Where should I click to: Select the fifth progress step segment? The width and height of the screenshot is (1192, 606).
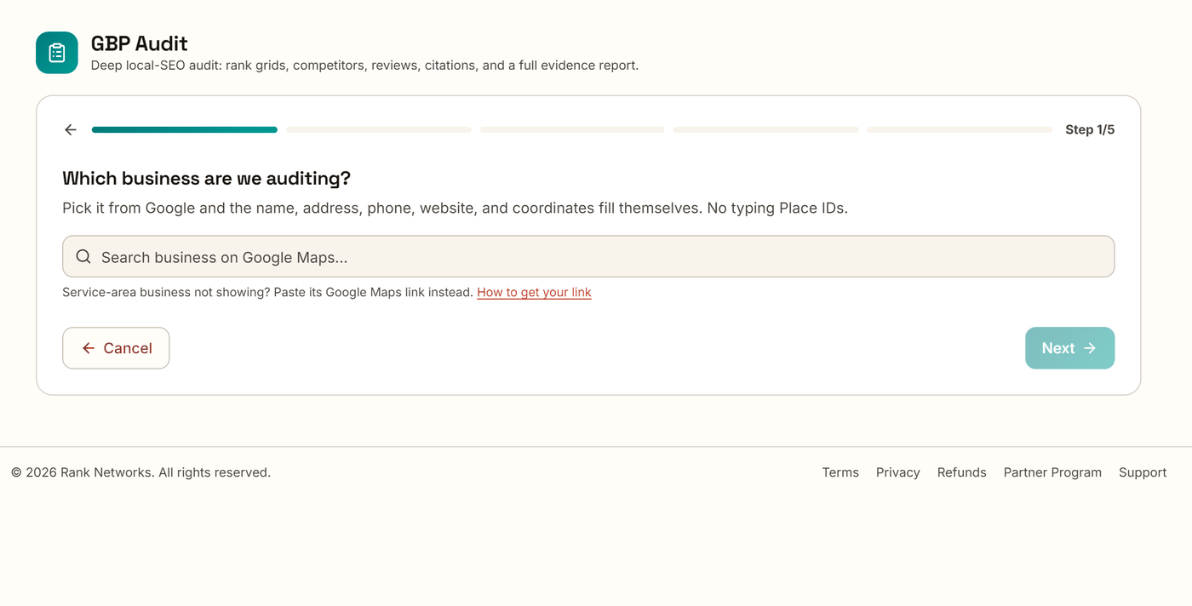click(960, 129)
